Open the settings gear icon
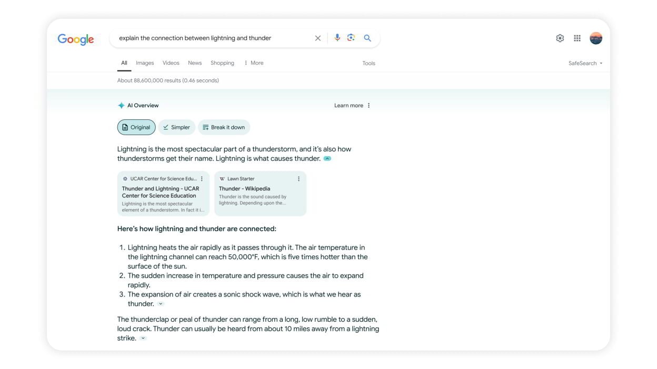 click(560, 38)
